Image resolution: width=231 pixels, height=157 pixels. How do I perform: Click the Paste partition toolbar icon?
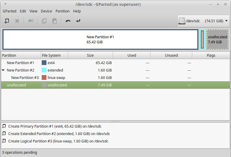pos(54,21)
